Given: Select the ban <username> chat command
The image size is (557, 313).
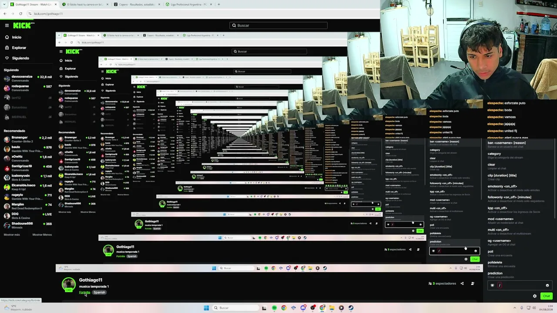Looking at the screenshot, I should pyautogui.click(x=519, y=144).
